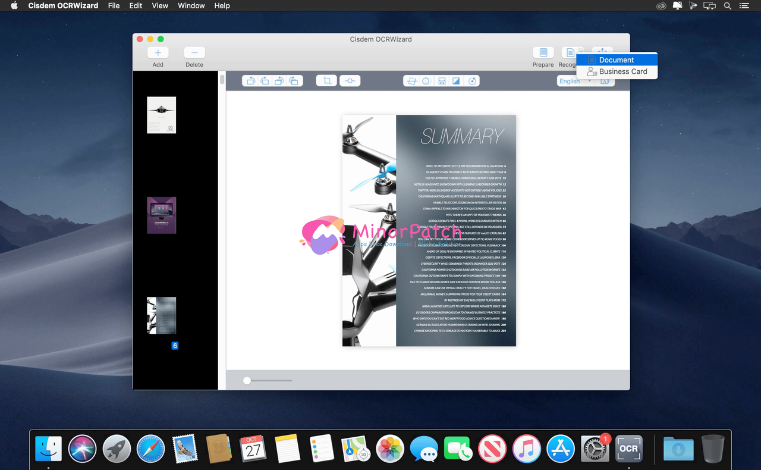Screen dimensions: 761x470
Task: Open Safari from the Dock
Action: pyautogui.click(x=151, y=449)
